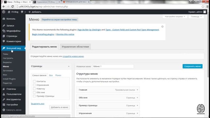This screenshot has height=118, width=210.
Task: Select Все pages tab
Action: click(51, 75)
